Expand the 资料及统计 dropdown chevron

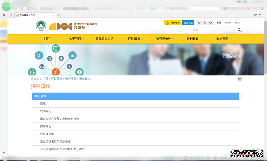coord(173,39)
